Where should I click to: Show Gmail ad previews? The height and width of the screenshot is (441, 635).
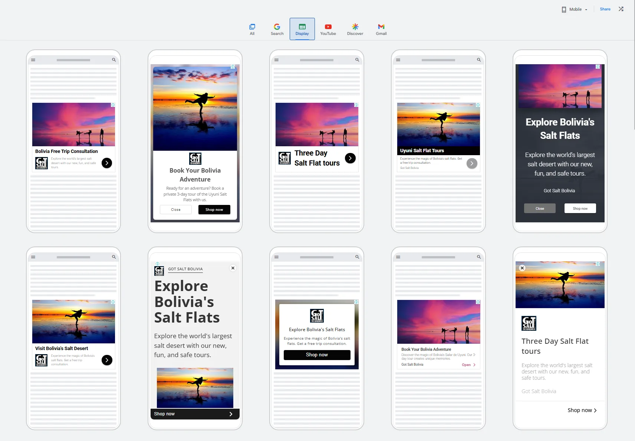point(381,29)
